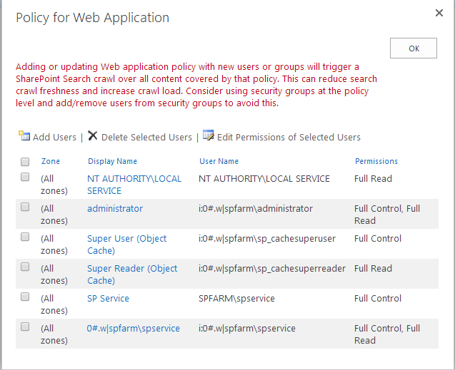The image size is (455, 370).
Task: Click the Delete Selected Users X icon
Action: point(93,136)
